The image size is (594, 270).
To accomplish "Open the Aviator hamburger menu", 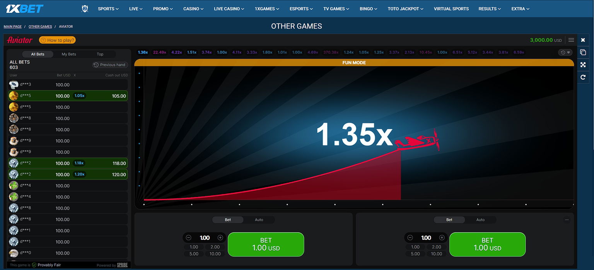I will click(x=571, y=40).
